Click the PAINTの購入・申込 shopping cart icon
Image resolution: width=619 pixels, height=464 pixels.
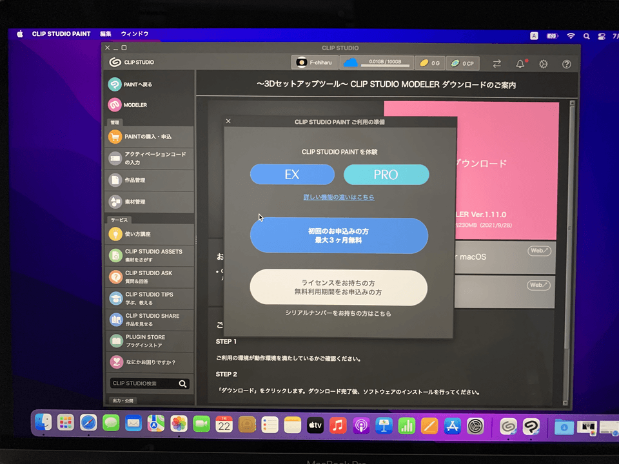[116, 136]
